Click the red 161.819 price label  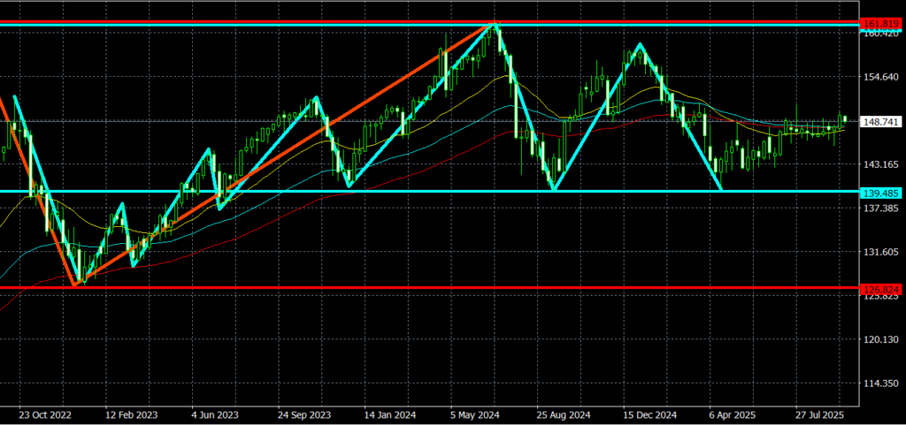coord(882,23)
